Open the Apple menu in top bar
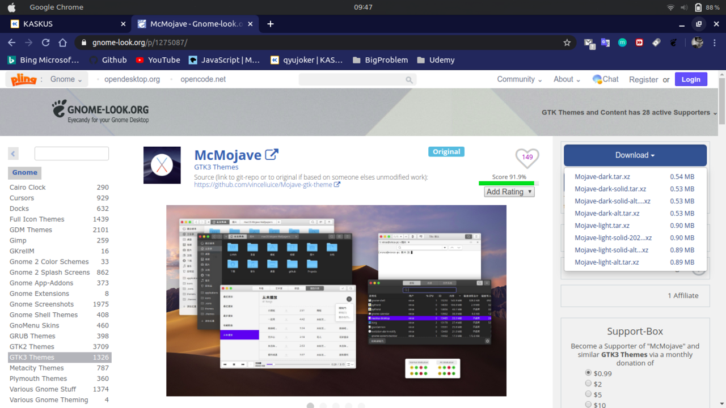The image size is (726, 408). (x=11, y=7)
